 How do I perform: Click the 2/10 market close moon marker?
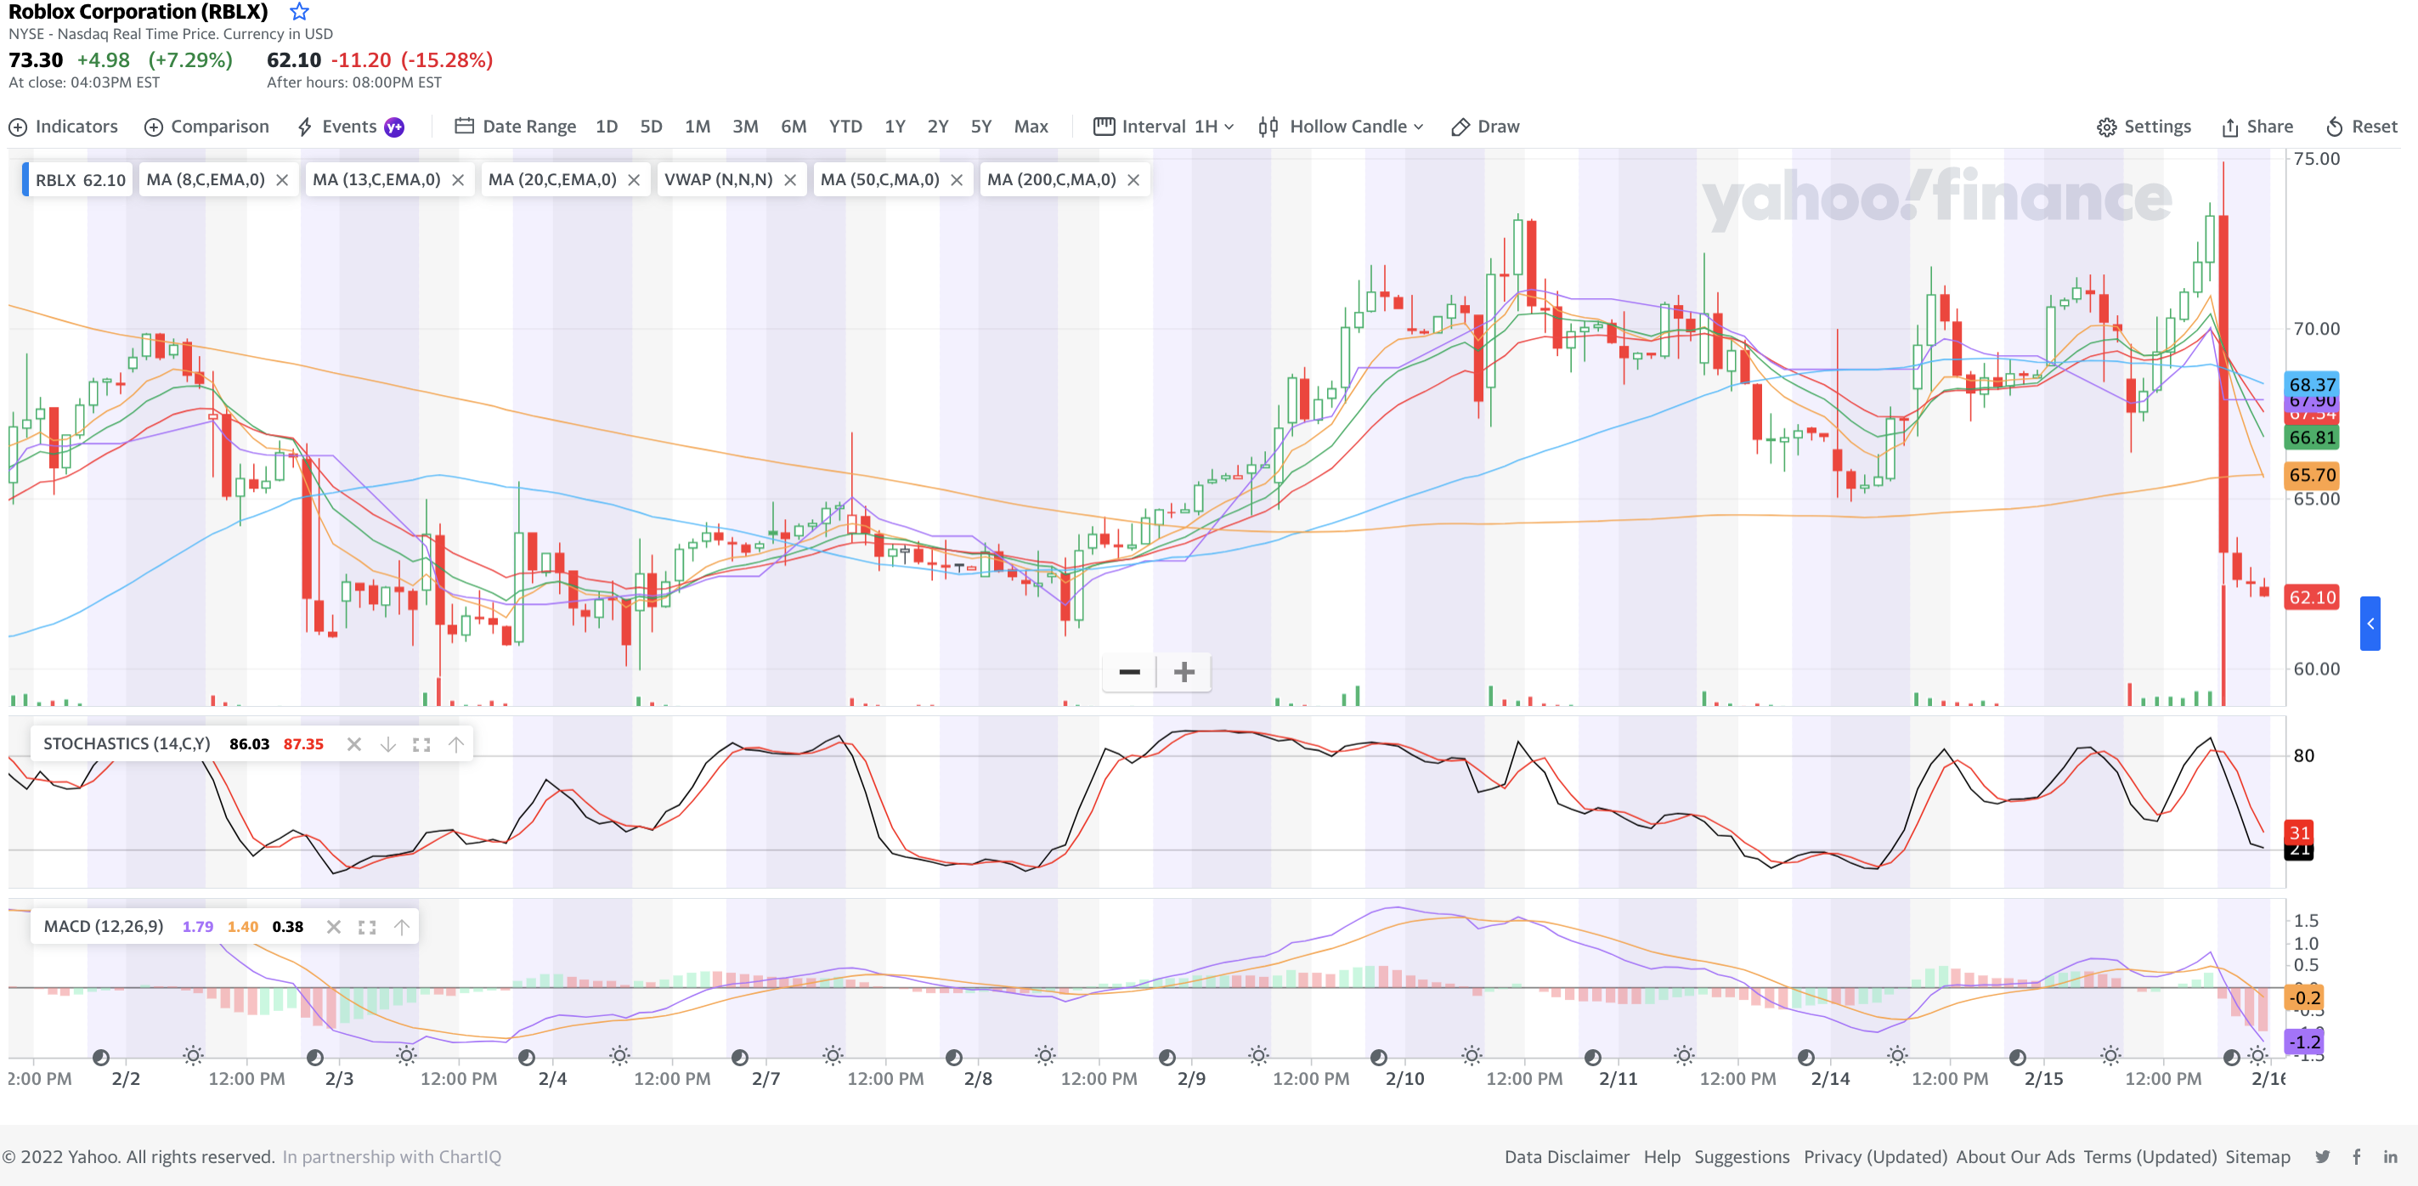1378,1058
